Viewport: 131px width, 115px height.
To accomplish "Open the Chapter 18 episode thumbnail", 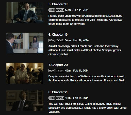I will click(x=25, y=13).
